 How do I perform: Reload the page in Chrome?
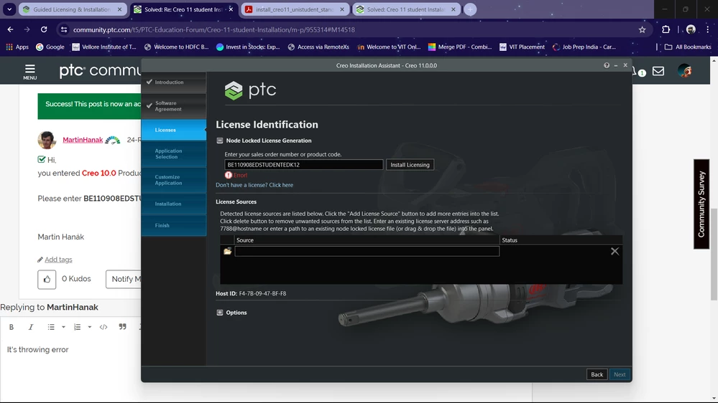tap(44, 29)
